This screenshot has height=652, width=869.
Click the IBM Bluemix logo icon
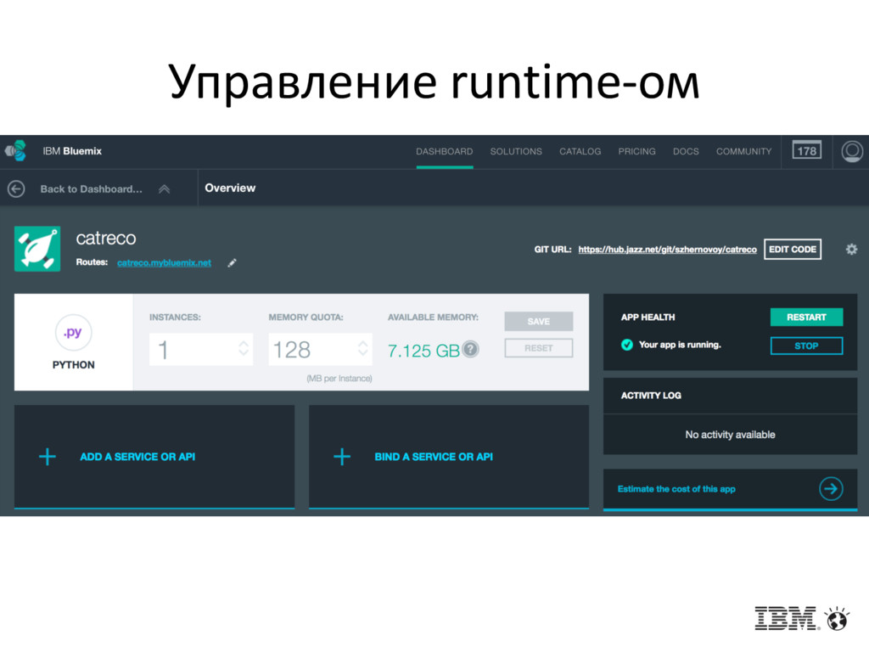(x=15, y=151)
